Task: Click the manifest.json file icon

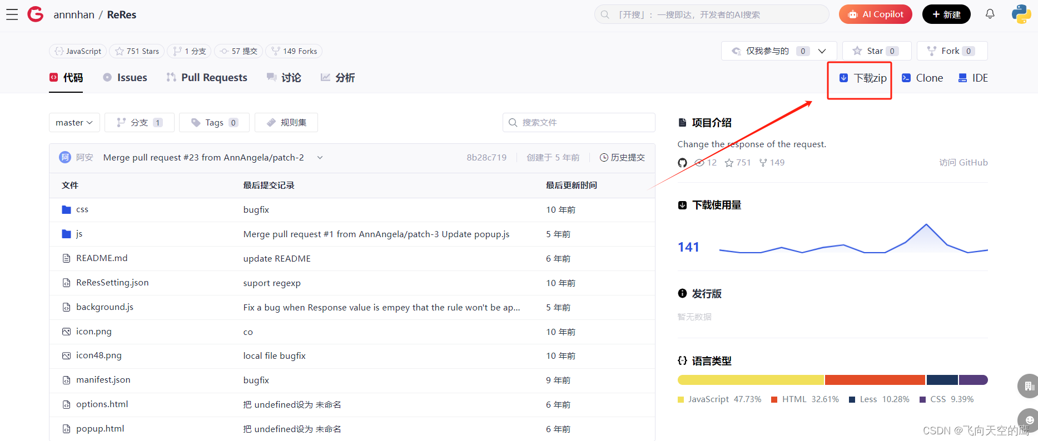Action: click(x=67, y=380)
